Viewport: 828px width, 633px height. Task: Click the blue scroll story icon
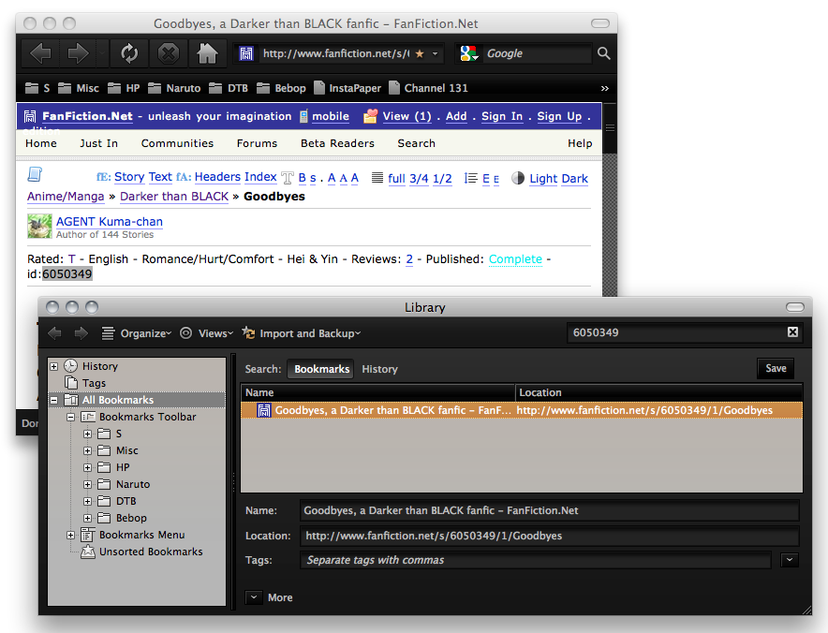click(x=35, y=174)
